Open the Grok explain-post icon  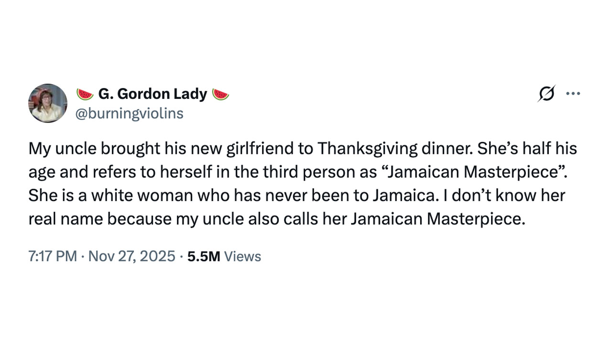tap(546, 94)
